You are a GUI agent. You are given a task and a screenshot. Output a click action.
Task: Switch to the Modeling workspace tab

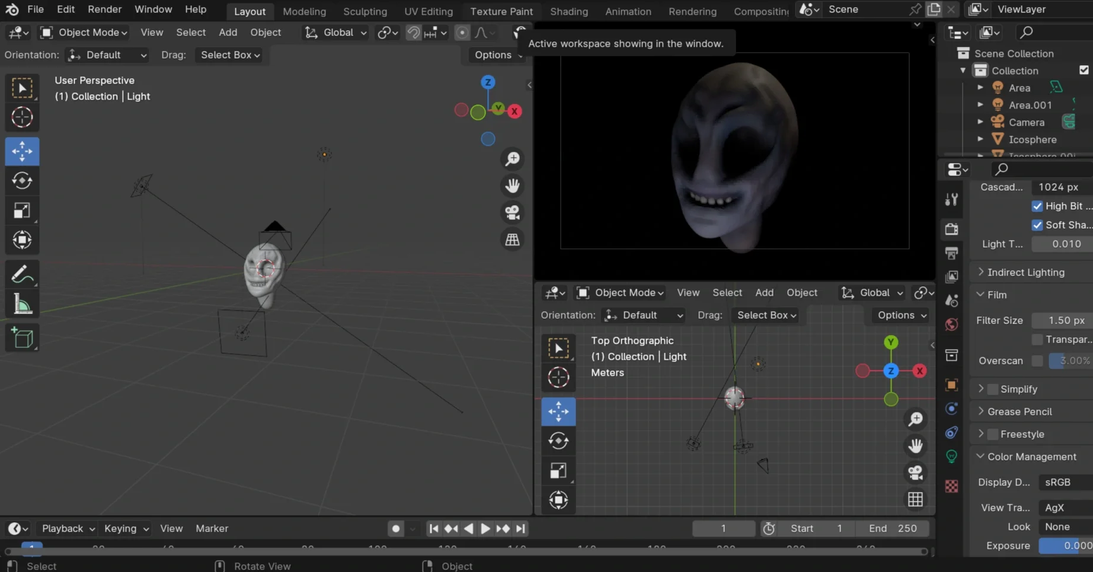coord(304,11)
